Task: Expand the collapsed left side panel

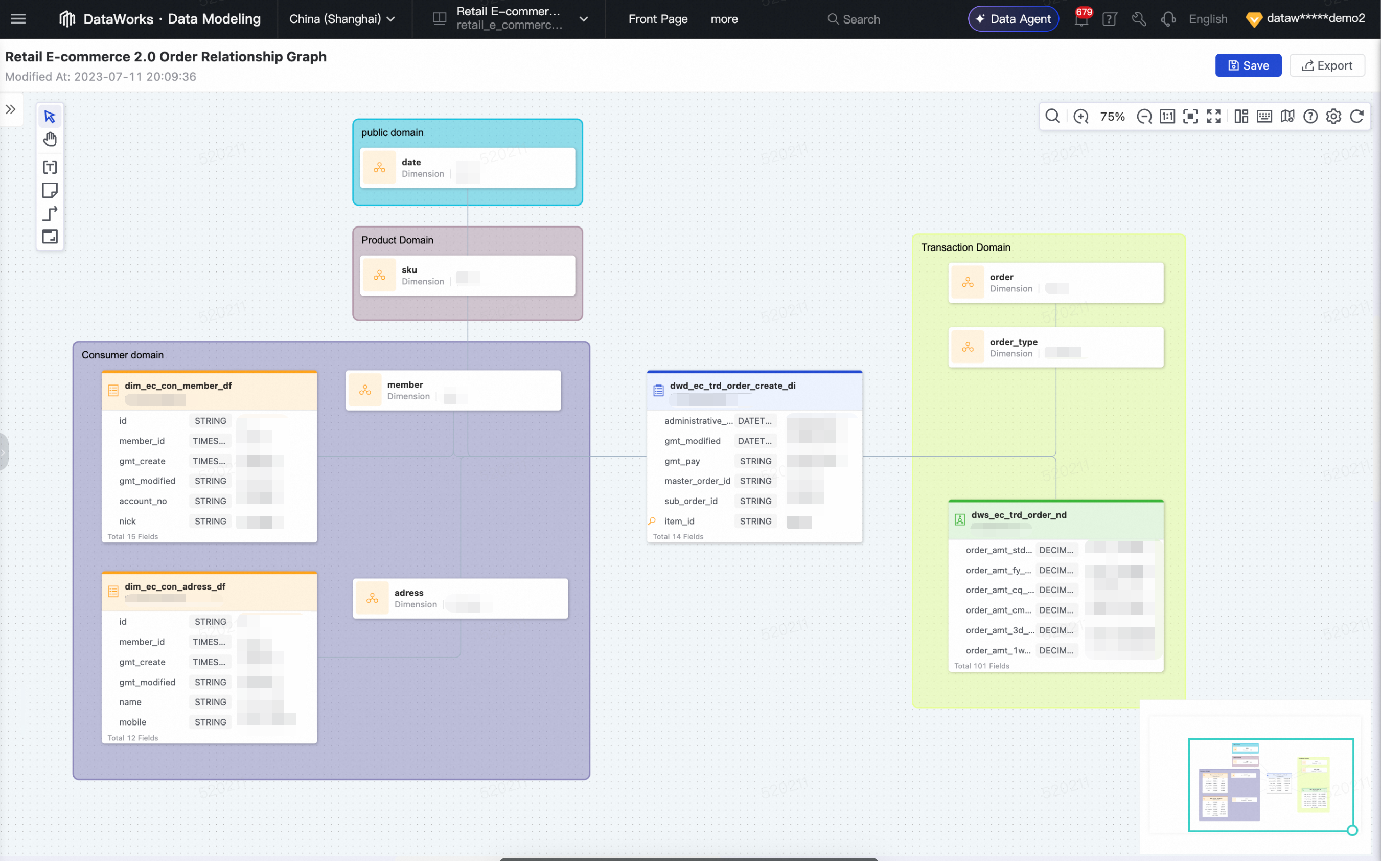Action: point(11,109)
